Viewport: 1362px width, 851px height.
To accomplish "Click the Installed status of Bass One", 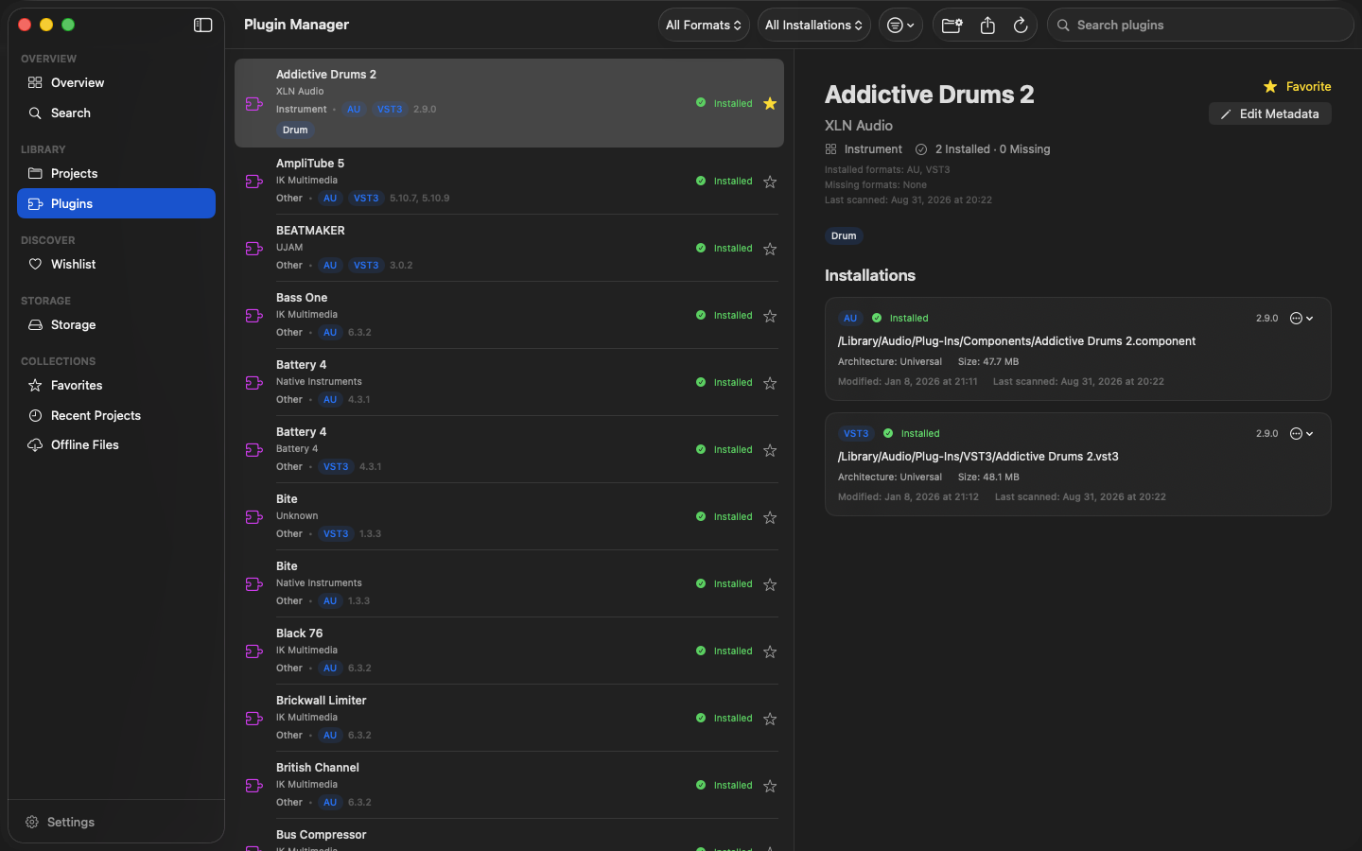I will pos(733,316).
